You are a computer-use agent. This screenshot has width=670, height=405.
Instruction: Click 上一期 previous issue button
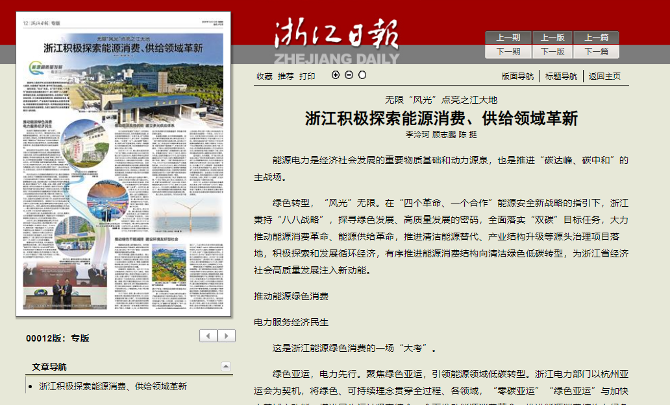point(508,38)
